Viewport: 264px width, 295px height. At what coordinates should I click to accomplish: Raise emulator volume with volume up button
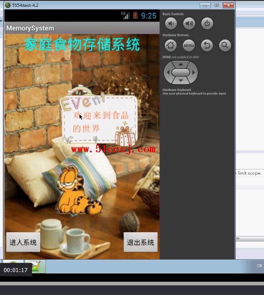click(189, 23)
